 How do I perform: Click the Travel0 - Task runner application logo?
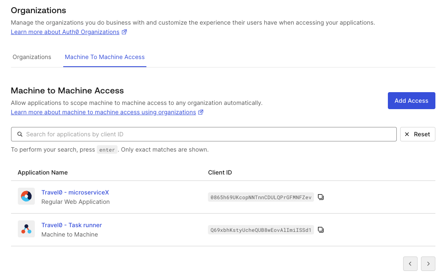pyautogui.click(x=26, y=229)
